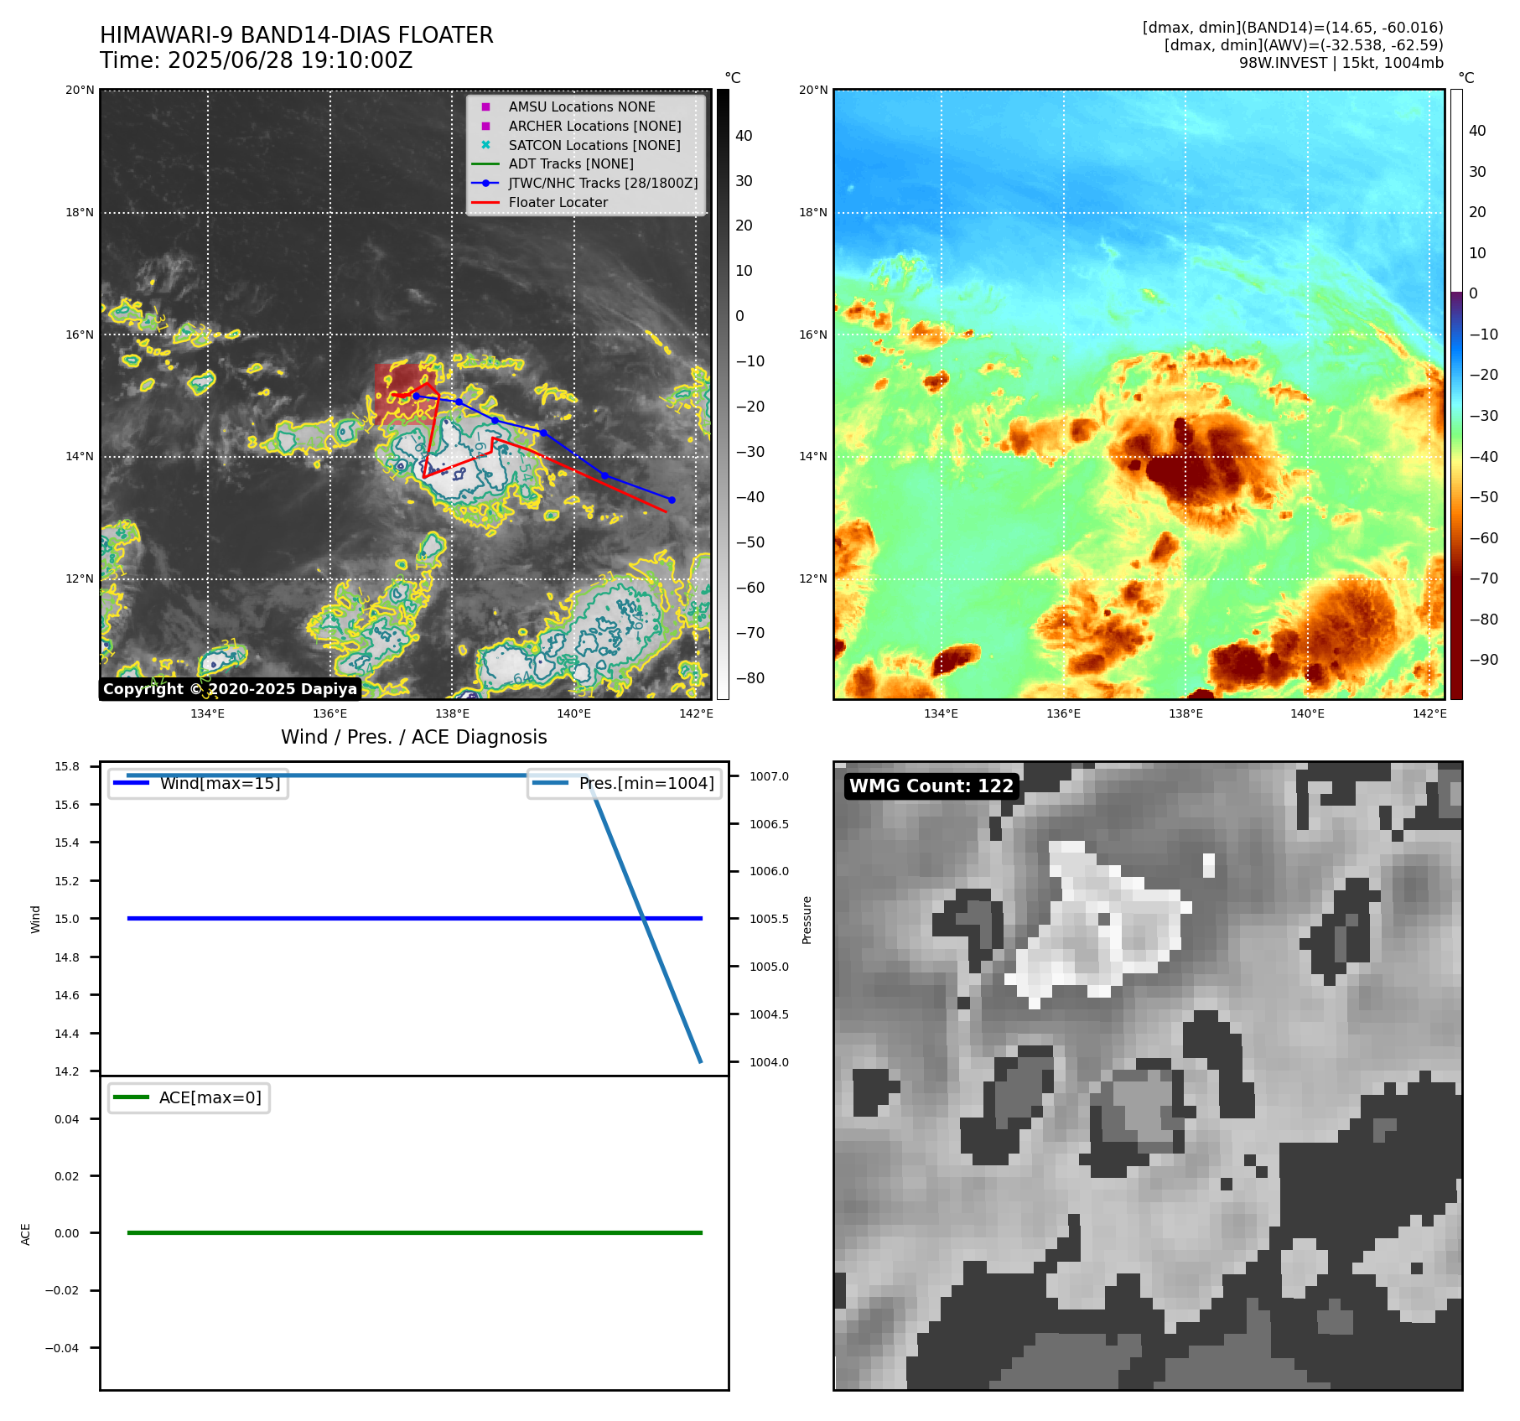
Task: Click the green ACE line in the lower chart
Action: coord(414,1233)
